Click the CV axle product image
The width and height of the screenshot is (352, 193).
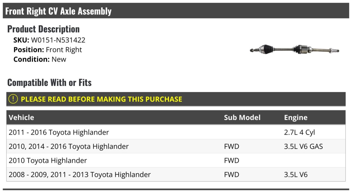(x=294, y=50)
